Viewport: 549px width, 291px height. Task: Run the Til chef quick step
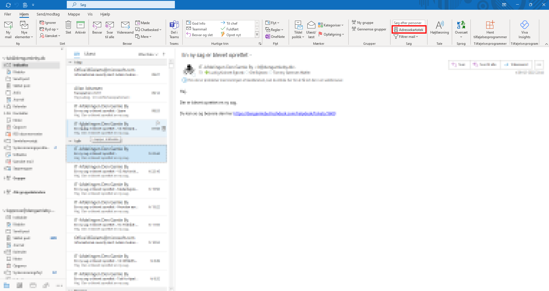tap(229, 23)
